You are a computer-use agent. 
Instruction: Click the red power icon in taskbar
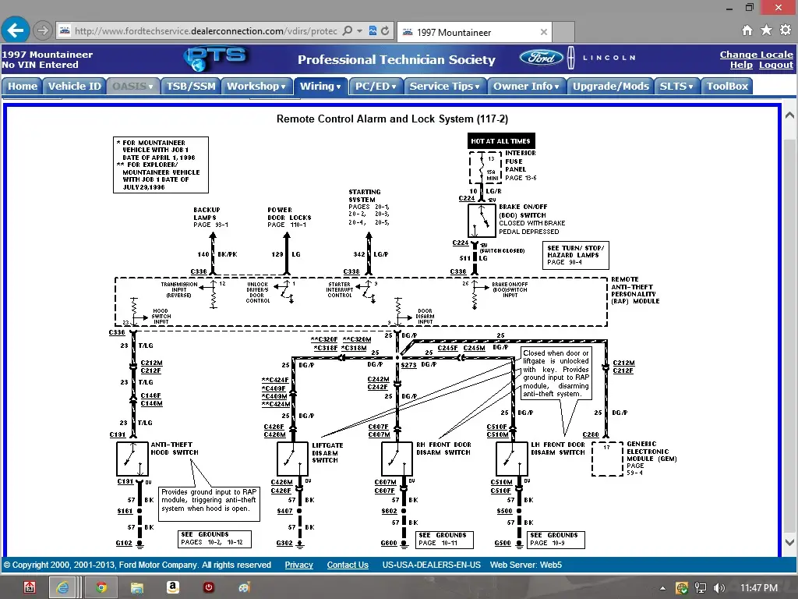[x=209, y=587]
